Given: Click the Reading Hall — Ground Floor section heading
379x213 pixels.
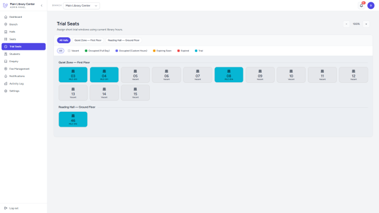Looking at the screenshot, I should (x=77, y=107).
